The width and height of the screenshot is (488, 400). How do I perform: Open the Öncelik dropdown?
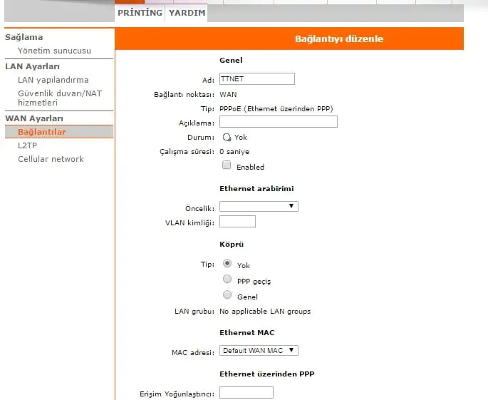click(x=259, y=207)
